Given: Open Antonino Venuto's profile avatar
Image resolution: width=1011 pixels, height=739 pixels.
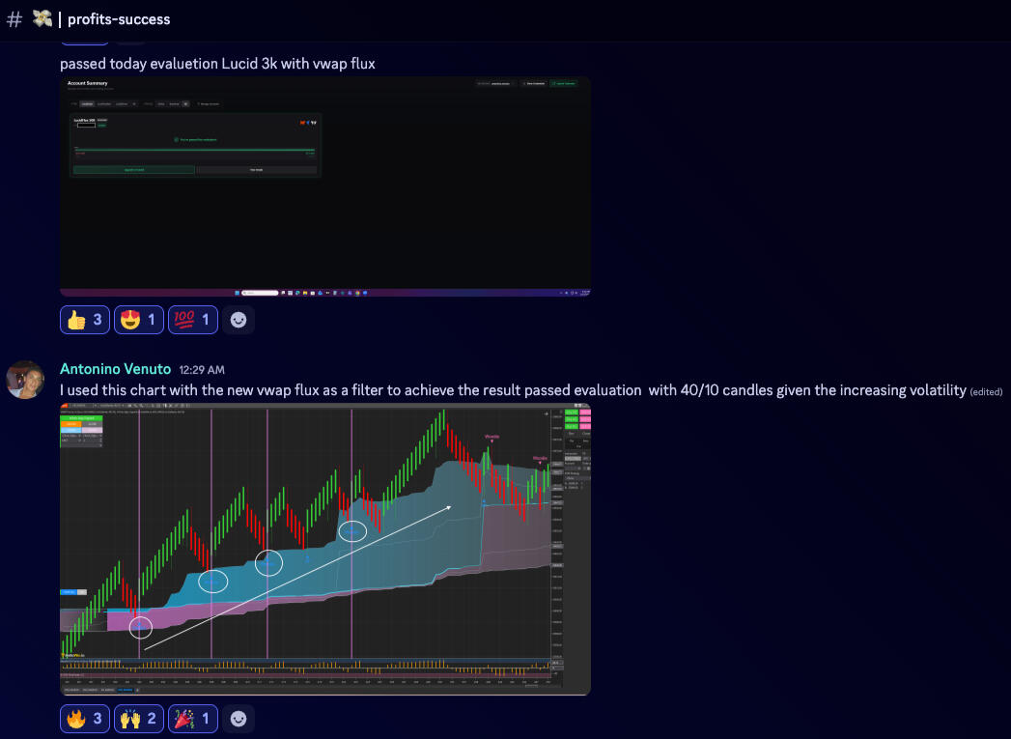Looking at the screenshot, I should pyautogui.click(x=26, y=380).
